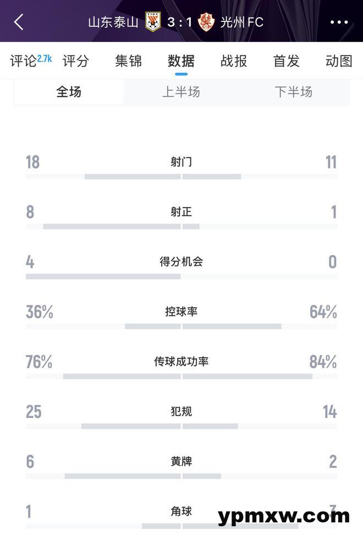Open the three-dot more menu
363x540 pixels.
(x=339, y=23)
